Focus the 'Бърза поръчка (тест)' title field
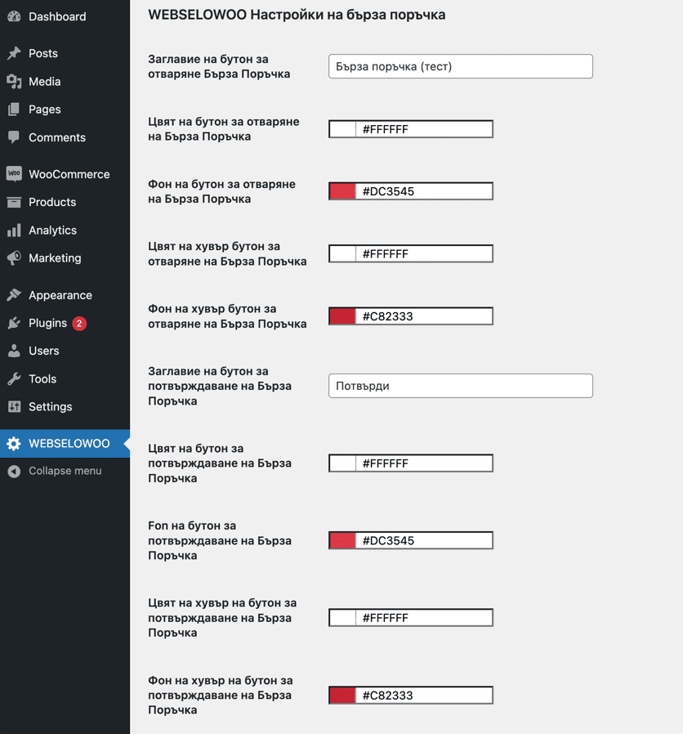The height and width of the screenshot is (734, 683). point(460,67)
